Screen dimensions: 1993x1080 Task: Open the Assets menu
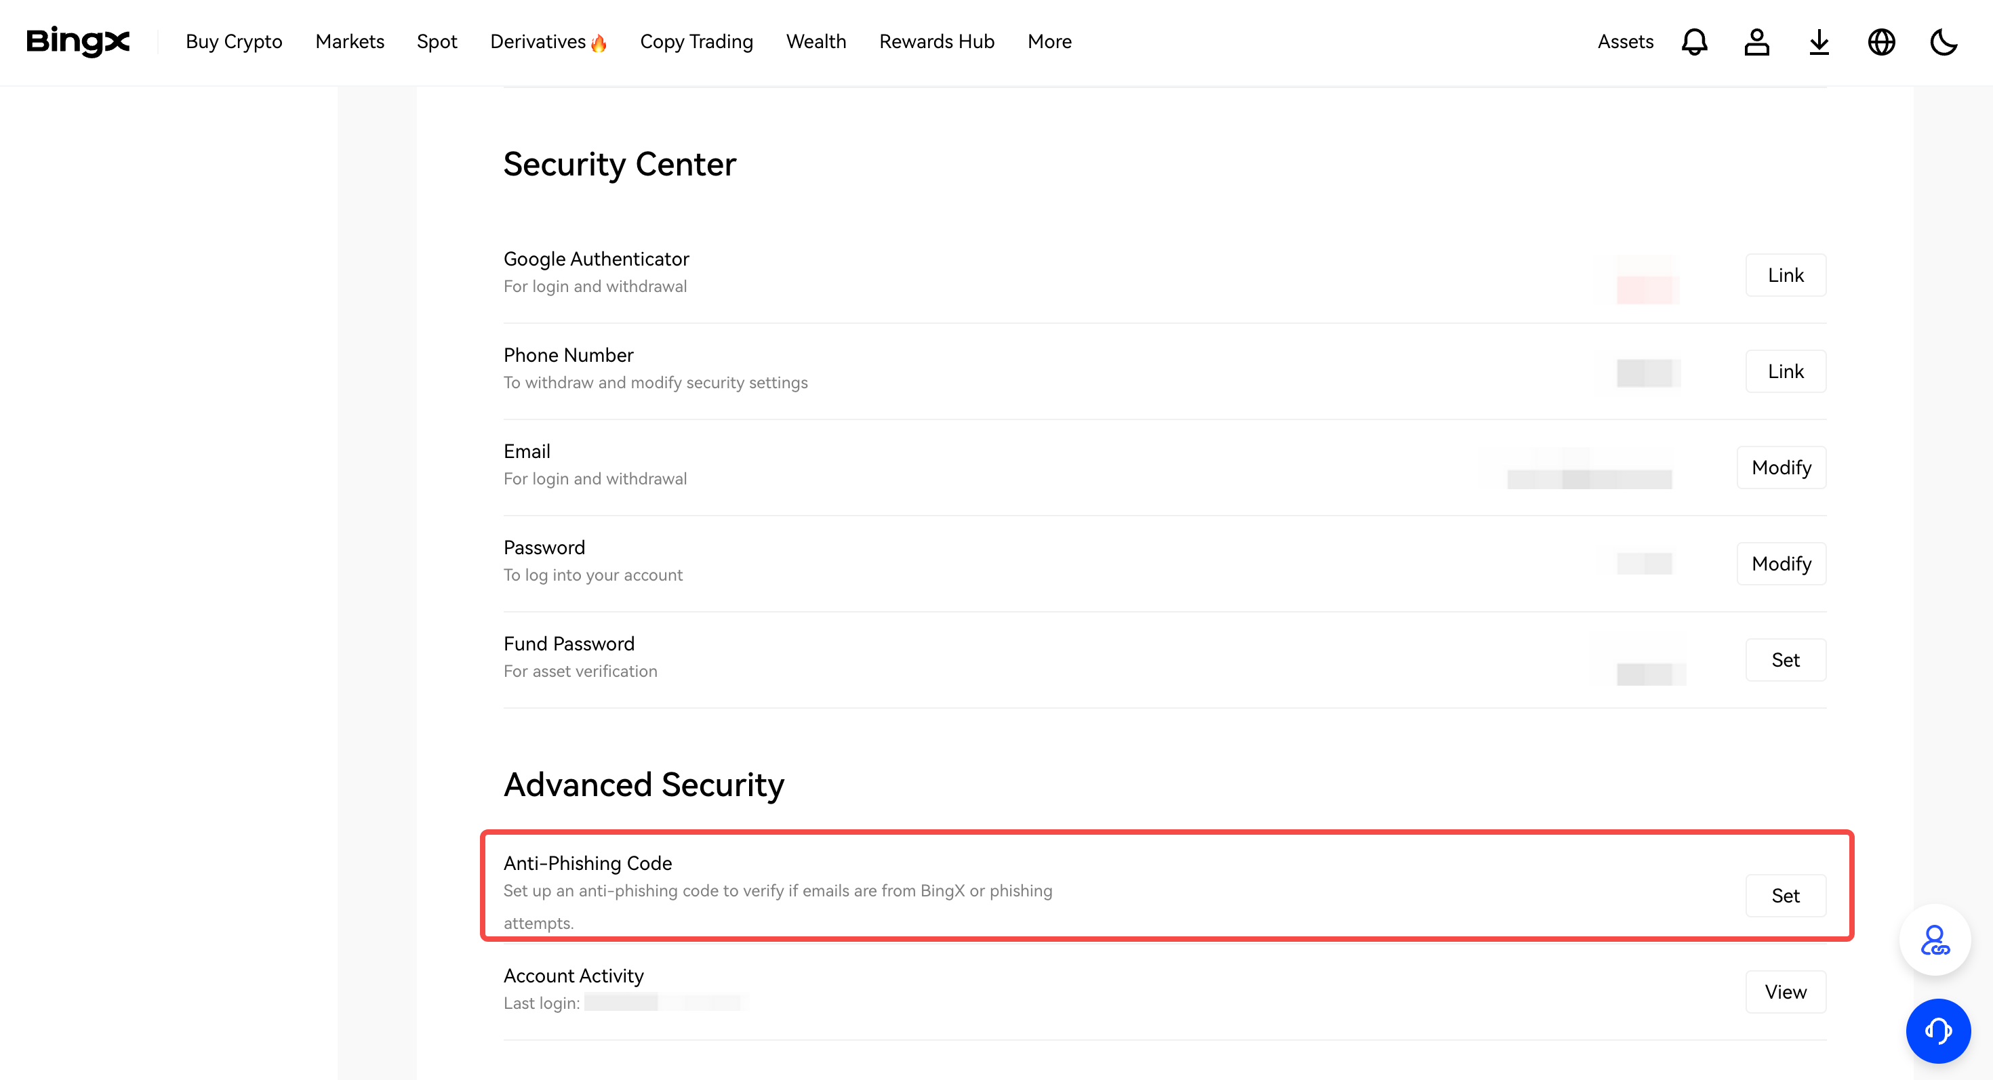click(1625, 42)
